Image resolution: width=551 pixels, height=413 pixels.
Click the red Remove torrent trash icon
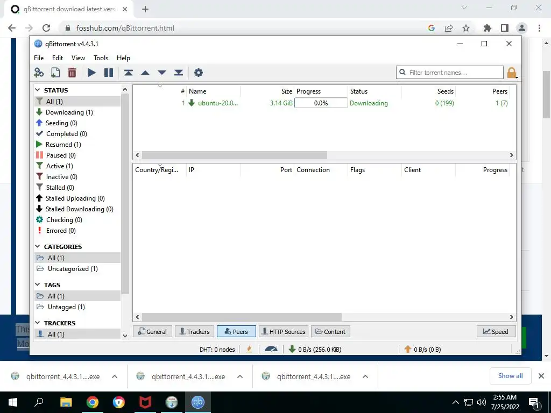72,73
